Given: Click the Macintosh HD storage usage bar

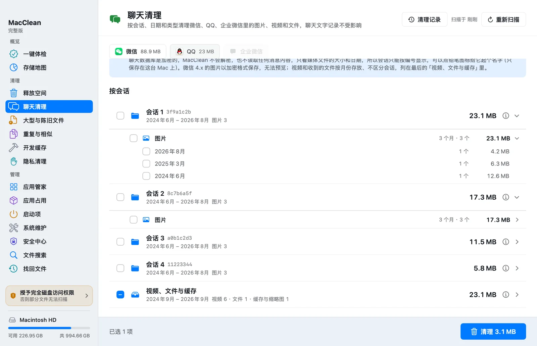Looking at the screenshot, I should click(49, 328).
